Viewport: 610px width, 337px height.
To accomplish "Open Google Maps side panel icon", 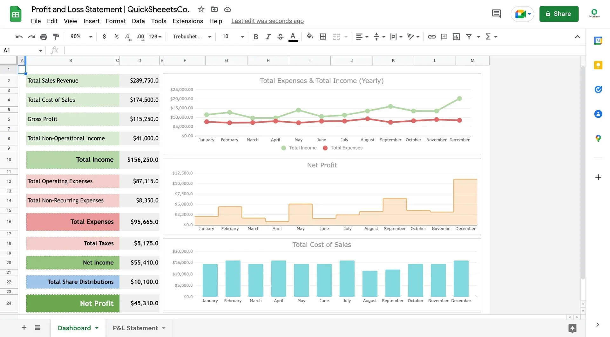I will tap(598, 138).
